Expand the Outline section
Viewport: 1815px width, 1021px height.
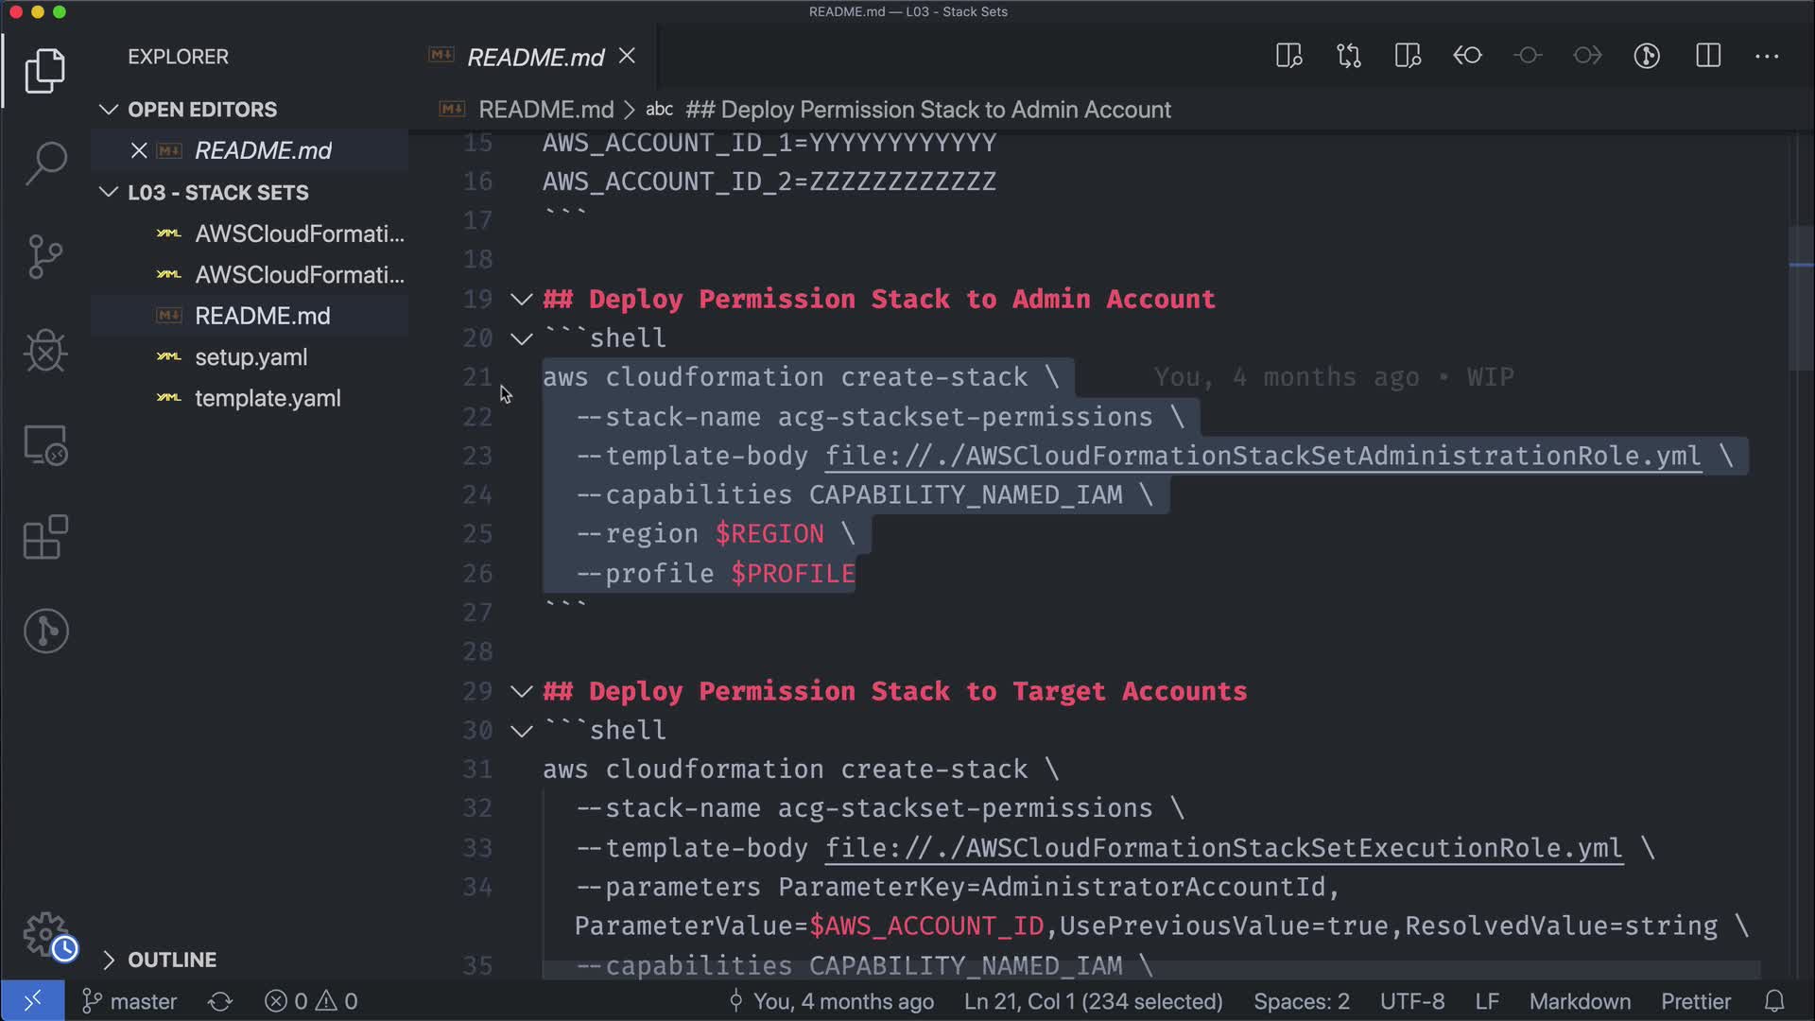click(x=109, y=960)
